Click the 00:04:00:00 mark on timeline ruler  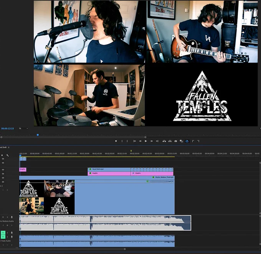click(x=210, y=154)
